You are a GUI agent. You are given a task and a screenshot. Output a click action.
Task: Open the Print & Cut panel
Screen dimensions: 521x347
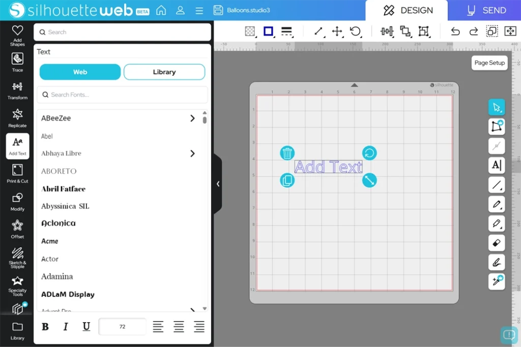click(17, 173)
